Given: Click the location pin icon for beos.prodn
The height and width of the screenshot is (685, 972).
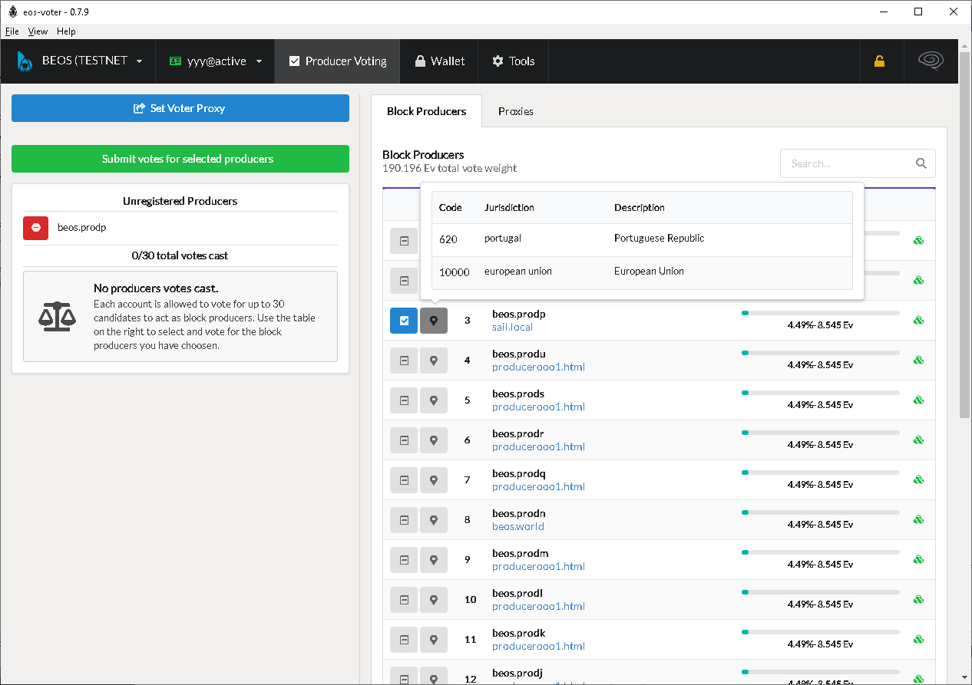Looking at the screenshot, I should click(434, 520).
